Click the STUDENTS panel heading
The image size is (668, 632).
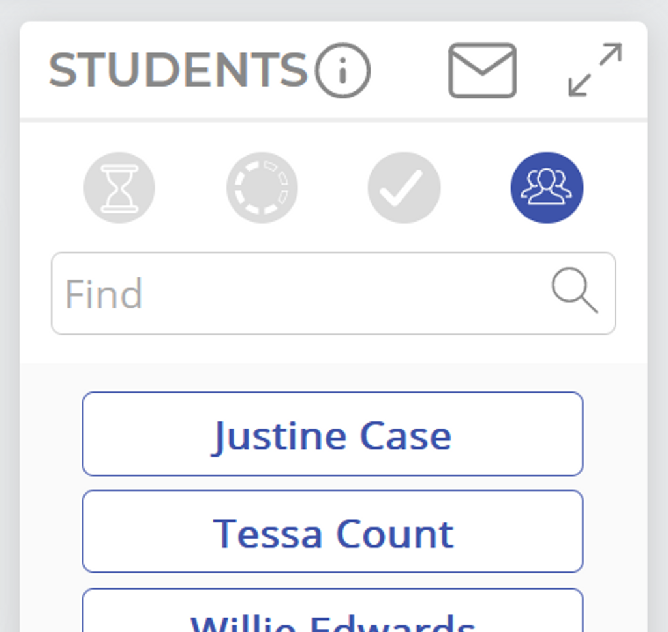click(177, 70)
